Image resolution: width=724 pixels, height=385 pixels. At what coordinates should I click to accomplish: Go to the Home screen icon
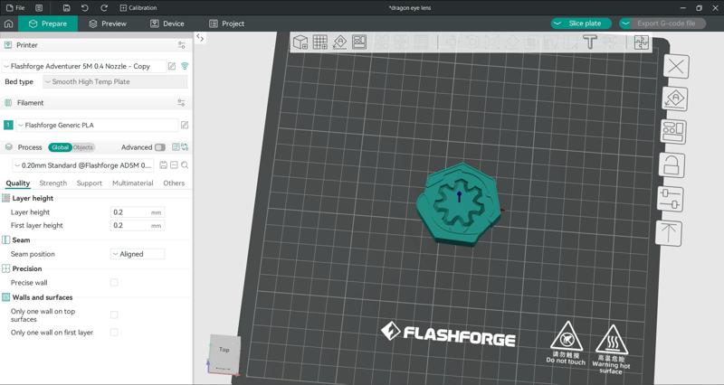coord(8,23)
